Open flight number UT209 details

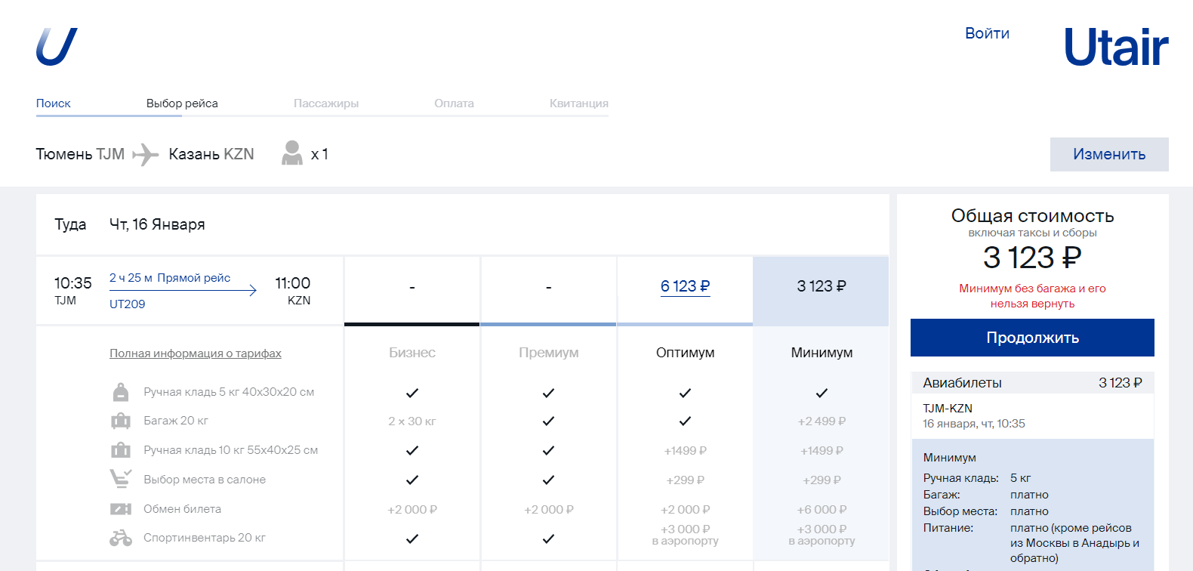click(x=128, y=304)
